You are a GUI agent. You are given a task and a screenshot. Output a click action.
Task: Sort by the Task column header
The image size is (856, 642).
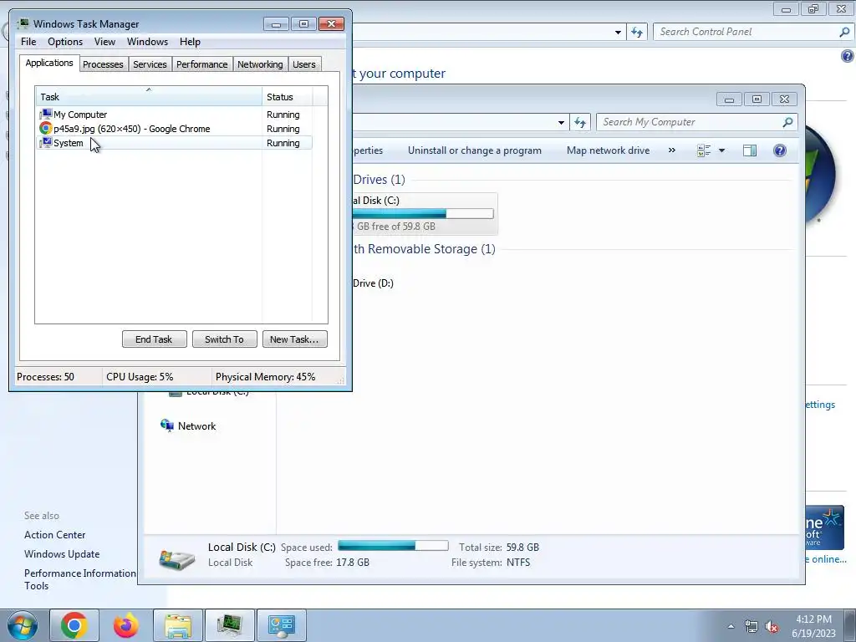tap(149, 97)
